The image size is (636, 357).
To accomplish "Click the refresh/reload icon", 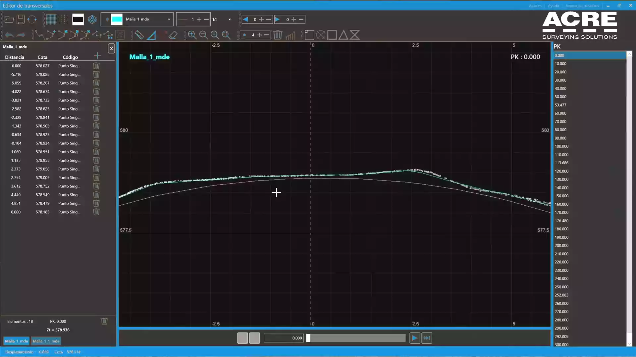I will click(32, 20).
